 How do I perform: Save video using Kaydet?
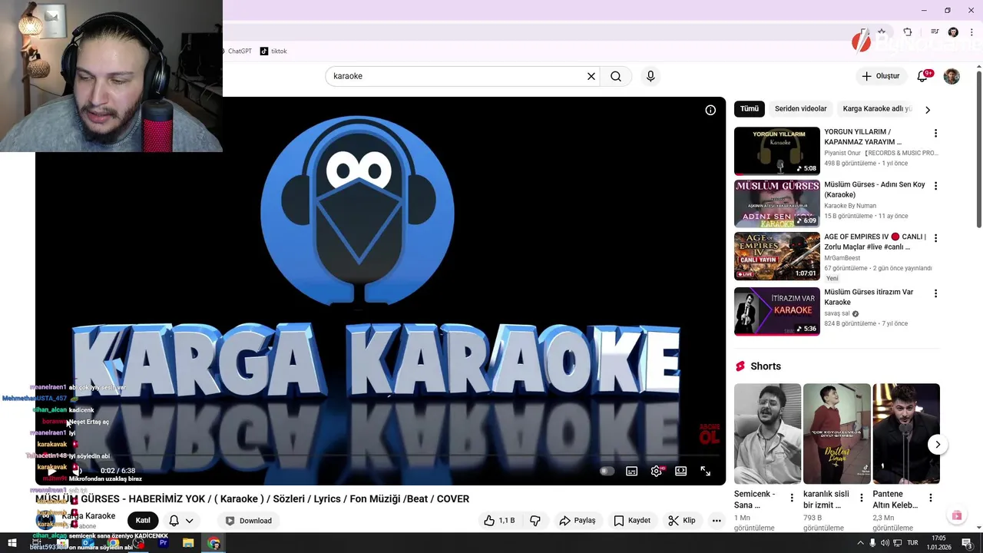632,521
